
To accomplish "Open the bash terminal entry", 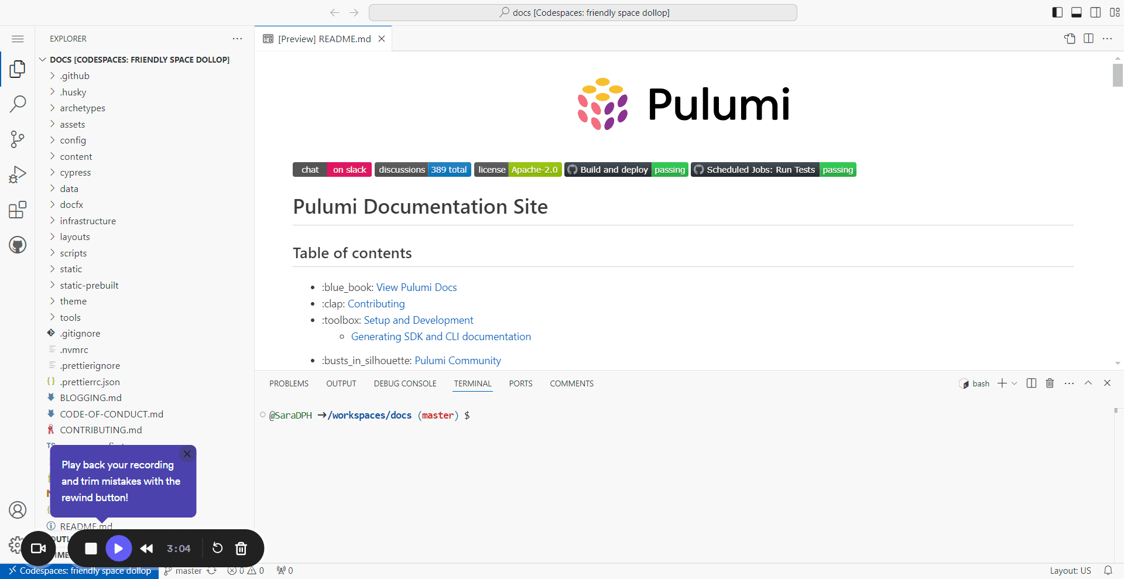I will pos(975,383).
